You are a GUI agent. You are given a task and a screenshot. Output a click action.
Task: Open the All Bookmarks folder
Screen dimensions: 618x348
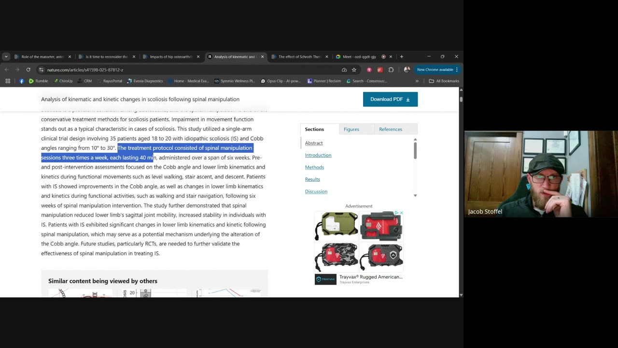(444, 81)
